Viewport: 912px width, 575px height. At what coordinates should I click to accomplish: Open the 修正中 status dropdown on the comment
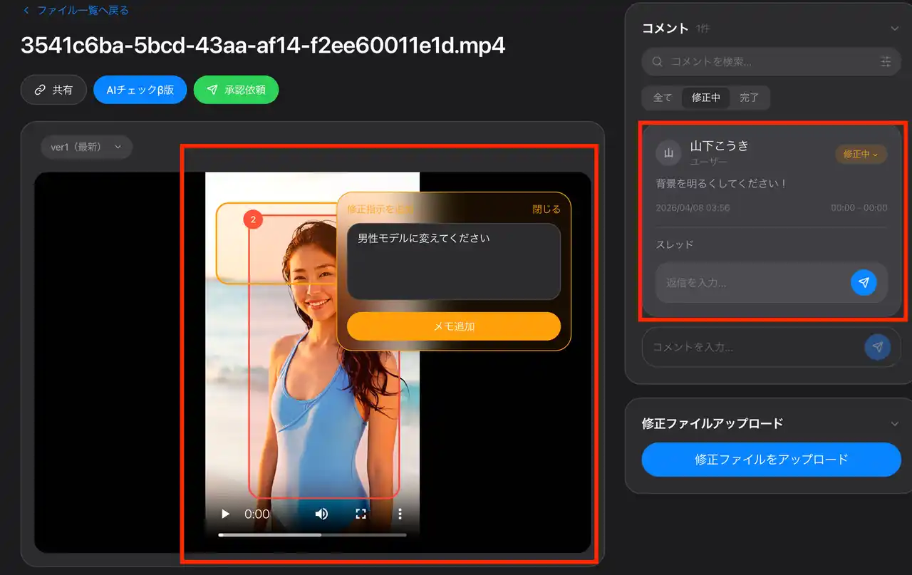(861, 154)
